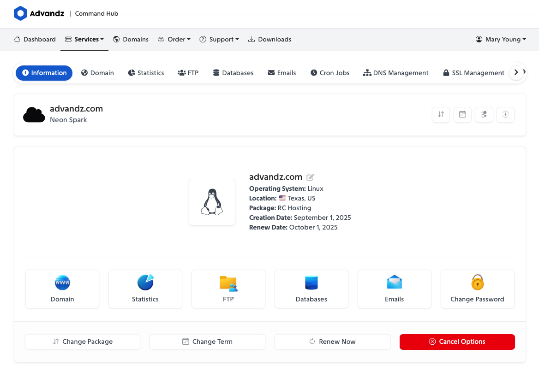Screen dimensions: 539x377
Task: Click the edit pencil next to advandz.com
Action: [x=311, y=177]
